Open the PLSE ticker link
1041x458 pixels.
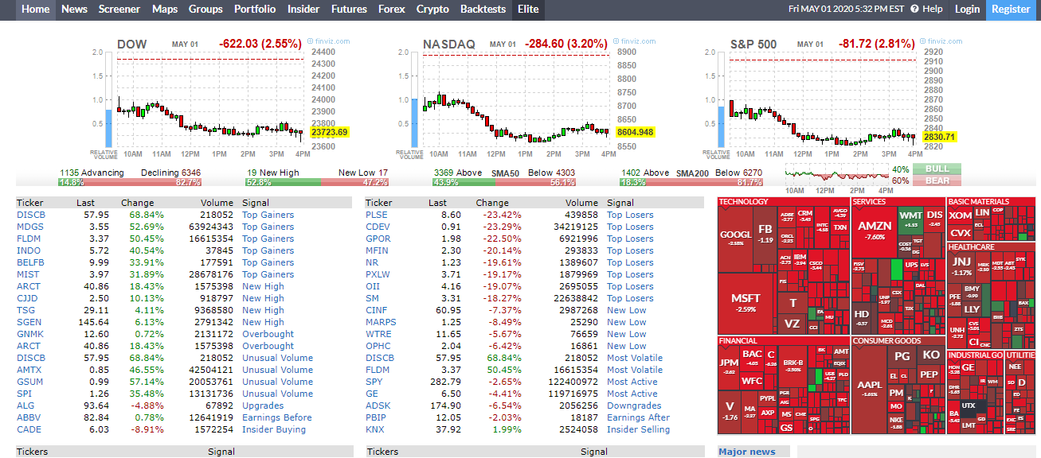(x=377, y=215)
